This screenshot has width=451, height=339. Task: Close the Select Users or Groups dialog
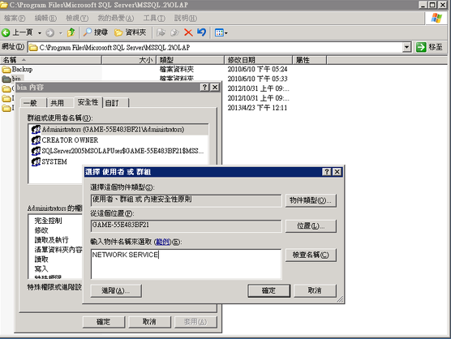coord(337,172)
